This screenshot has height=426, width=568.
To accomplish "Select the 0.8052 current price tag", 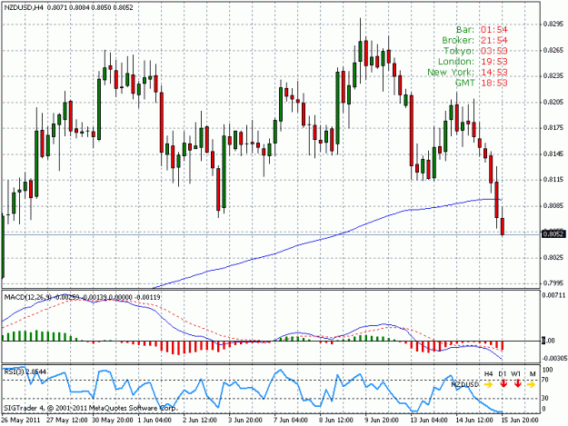I will 553,234.
